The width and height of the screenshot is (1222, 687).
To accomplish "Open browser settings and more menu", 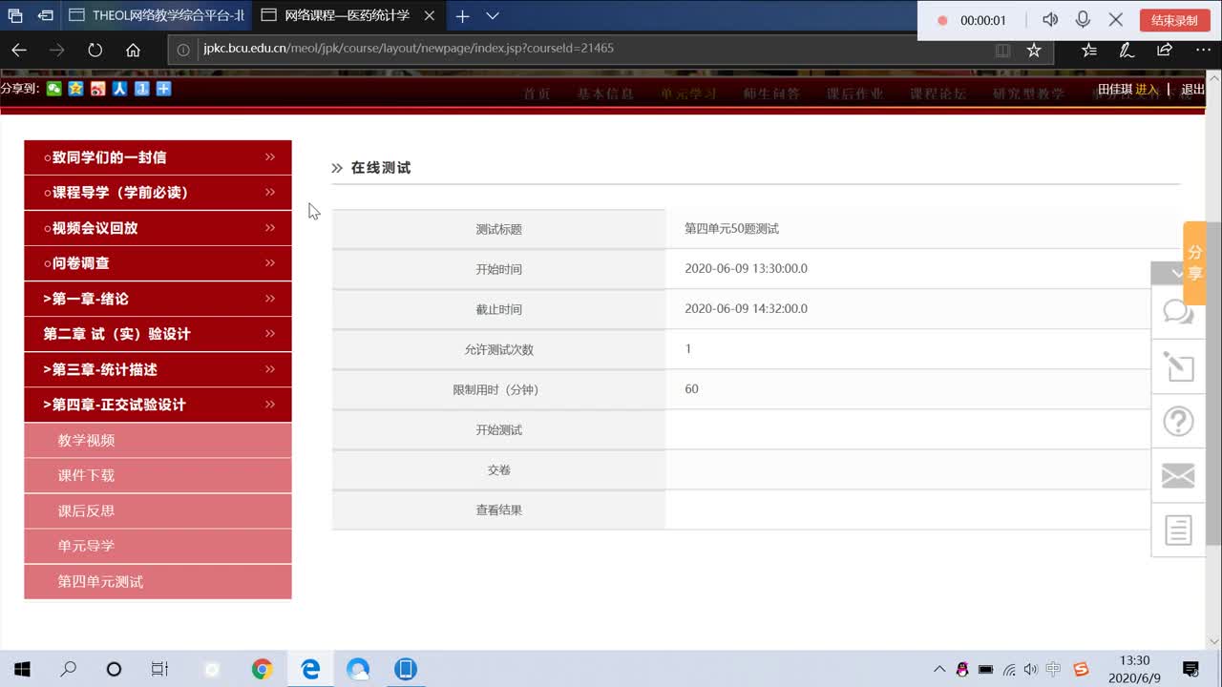I will click(1203, 50).
